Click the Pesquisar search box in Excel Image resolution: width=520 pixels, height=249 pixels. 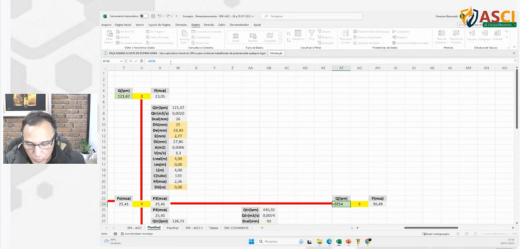311,16
